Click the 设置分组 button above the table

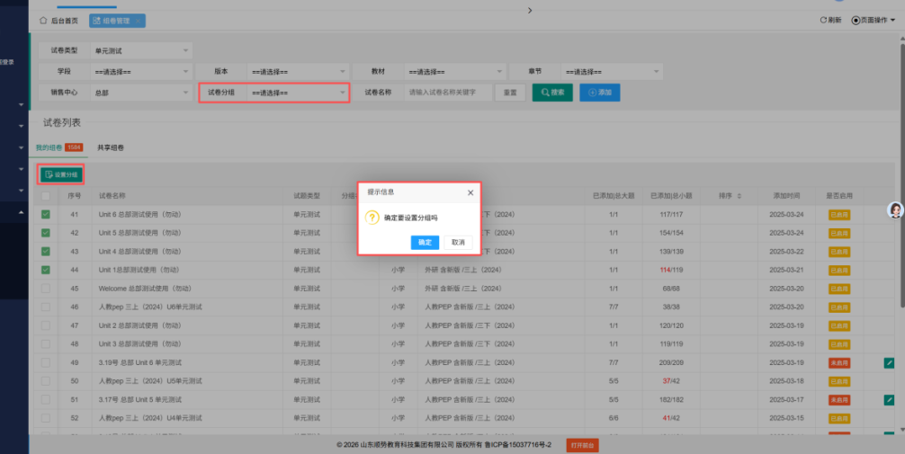61,174
